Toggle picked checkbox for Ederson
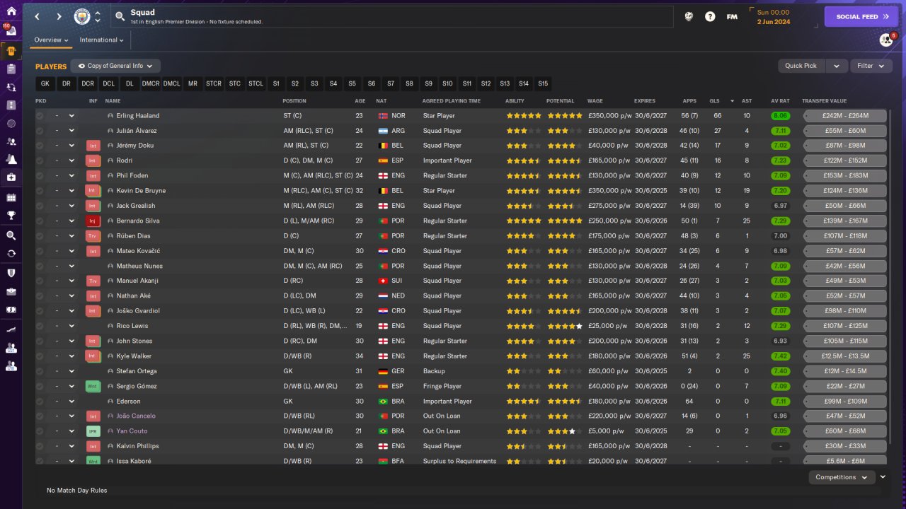The width and height of the screenshot is (906, 509). tap(40, 402)
